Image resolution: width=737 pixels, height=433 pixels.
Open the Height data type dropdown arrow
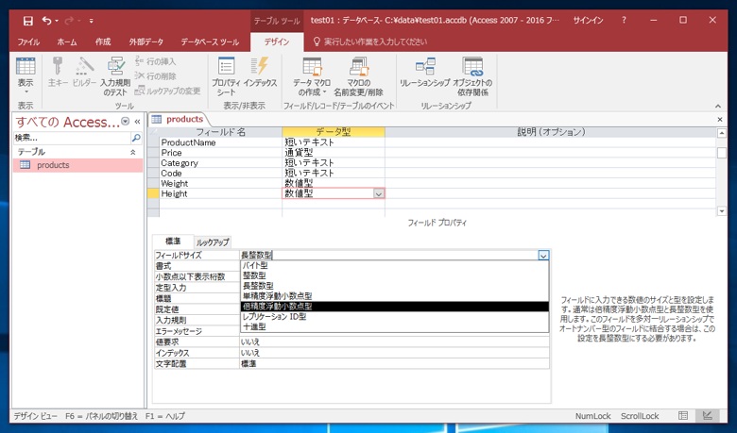pyautogui.click(x=378, y=193)
